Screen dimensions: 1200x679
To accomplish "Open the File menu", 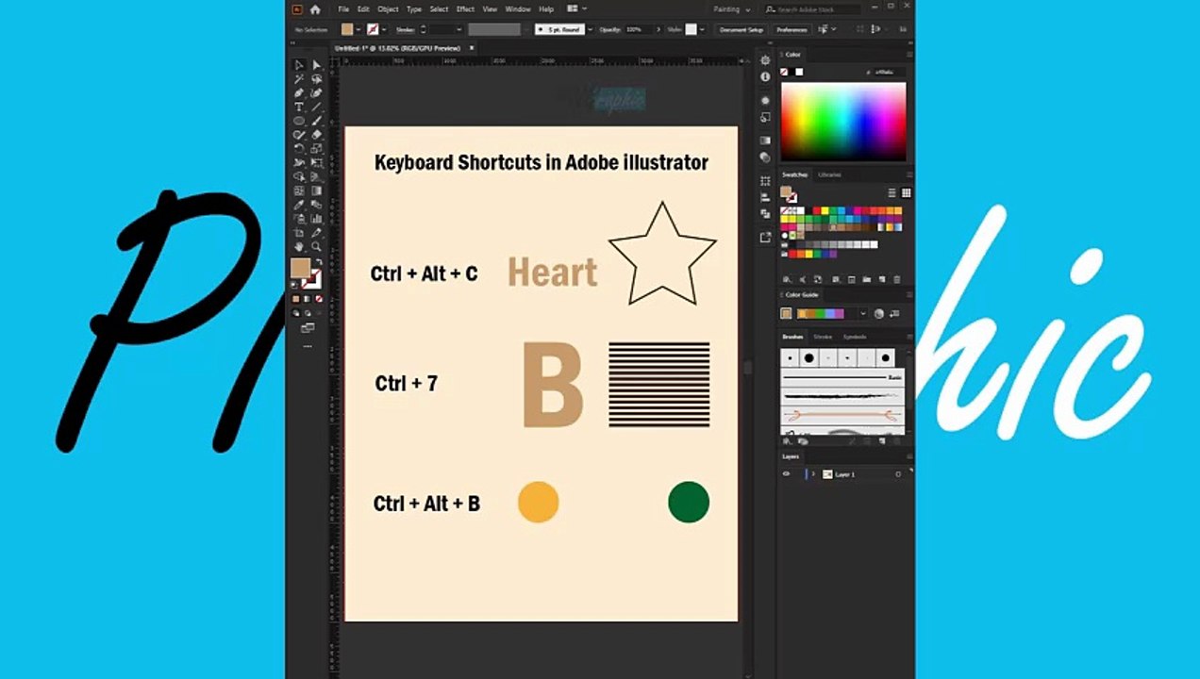I will (343, 9).
